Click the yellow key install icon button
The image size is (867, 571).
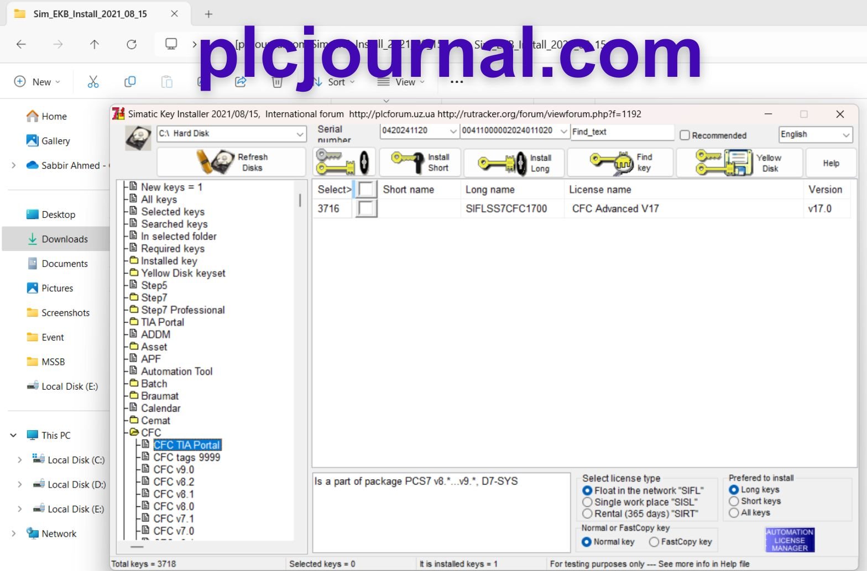pyautogui.click(x=344, y=163)
